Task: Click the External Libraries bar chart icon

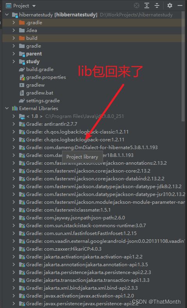Action: pyautogui.click(x=15, y=109)
